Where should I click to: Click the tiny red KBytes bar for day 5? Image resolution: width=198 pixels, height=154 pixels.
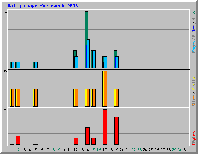point(35,144)
